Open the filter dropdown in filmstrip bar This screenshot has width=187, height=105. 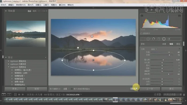(x=173, y=95)
